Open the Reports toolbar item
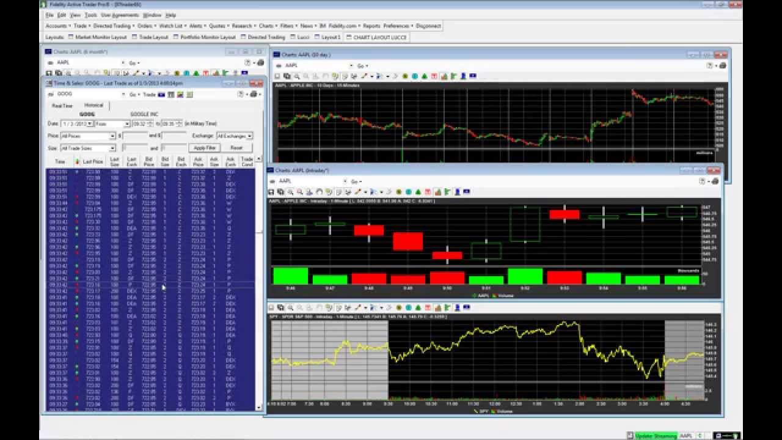Image resolution: width=782 pixels, height=440 pixels. pos(371,26)
